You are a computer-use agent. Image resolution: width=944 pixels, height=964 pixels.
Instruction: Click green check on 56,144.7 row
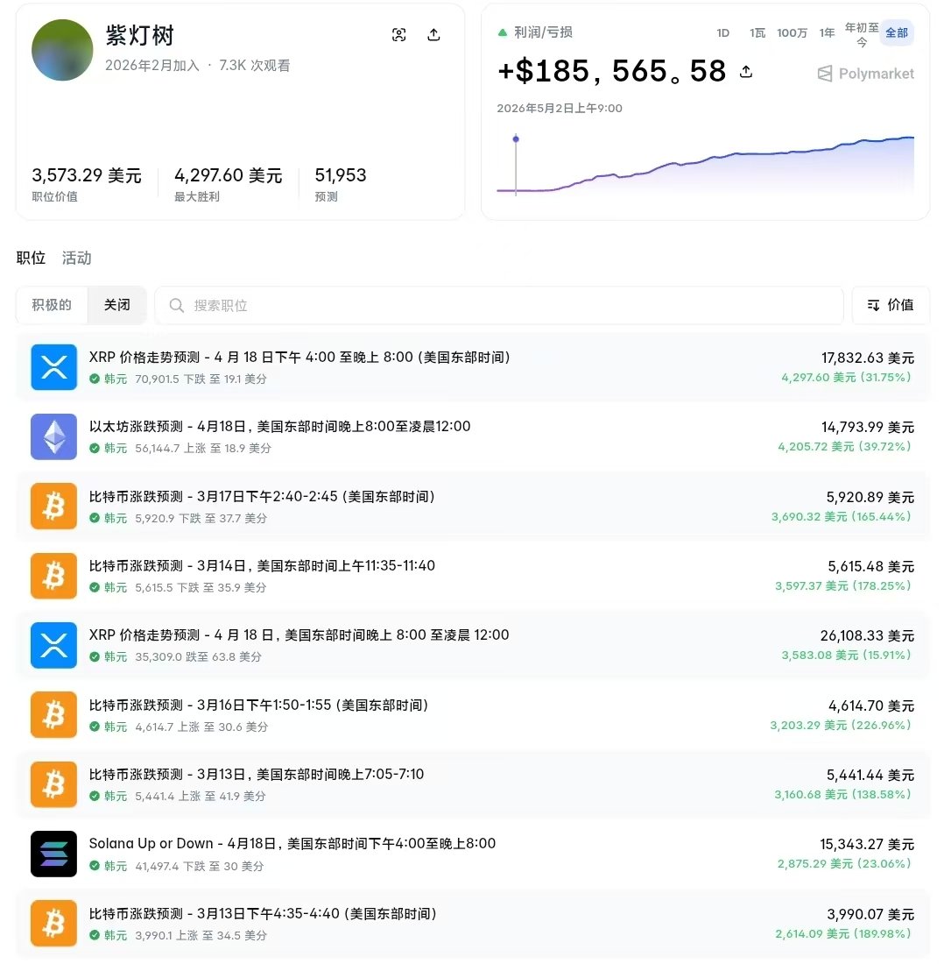[95, 449]
